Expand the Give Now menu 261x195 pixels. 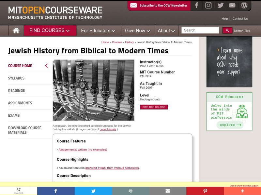(x=137, y=31)
